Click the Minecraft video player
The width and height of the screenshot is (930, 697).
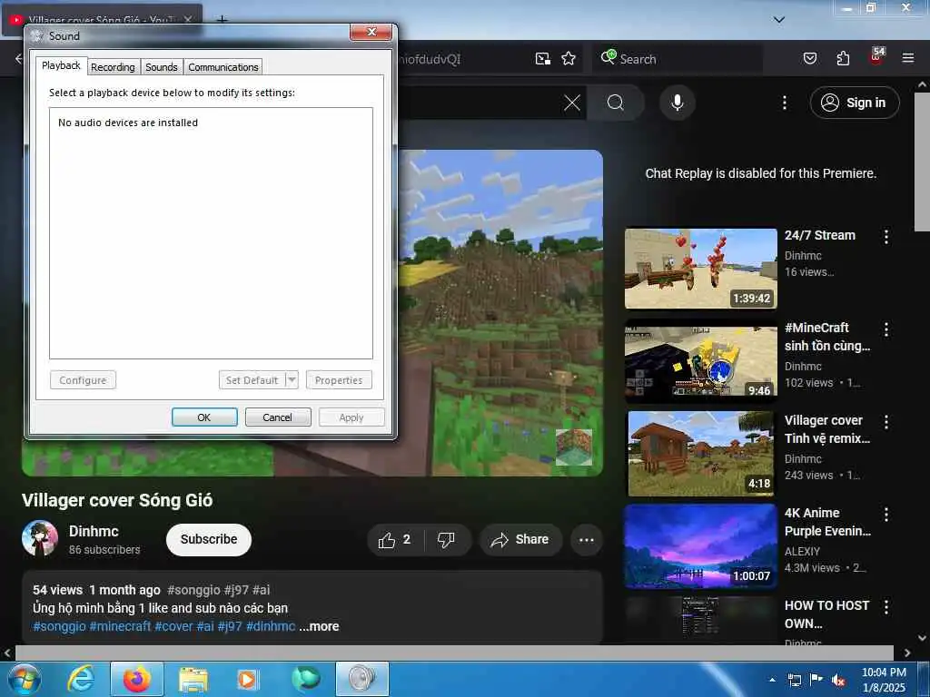point(500,312)
